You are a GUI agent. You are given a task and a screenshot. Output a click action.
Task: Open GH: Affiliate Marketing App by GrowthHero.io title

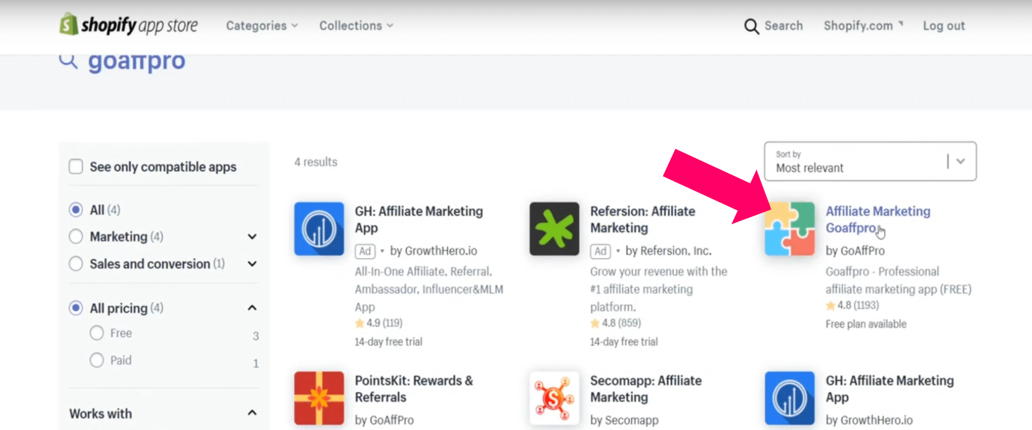tap(890, 389)
